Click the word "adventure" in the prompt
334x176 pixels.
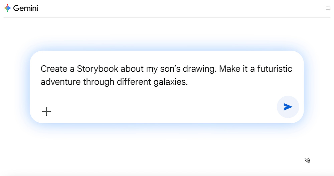click(x=60, y=82)
